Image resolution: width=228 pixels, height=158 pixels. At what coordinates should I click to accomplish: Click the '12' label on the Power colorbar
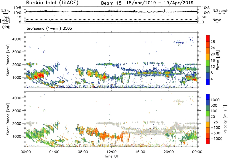pos(213,67)
